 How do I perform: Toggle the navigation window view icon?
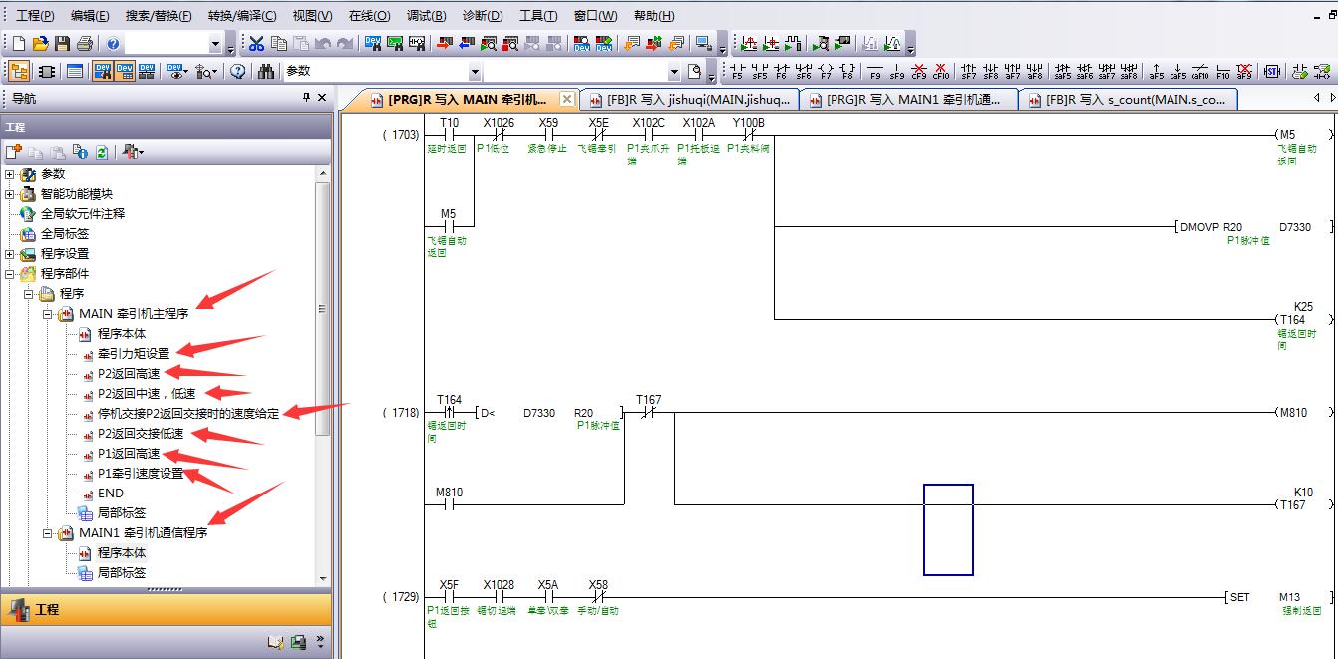[x=18, y=72]
